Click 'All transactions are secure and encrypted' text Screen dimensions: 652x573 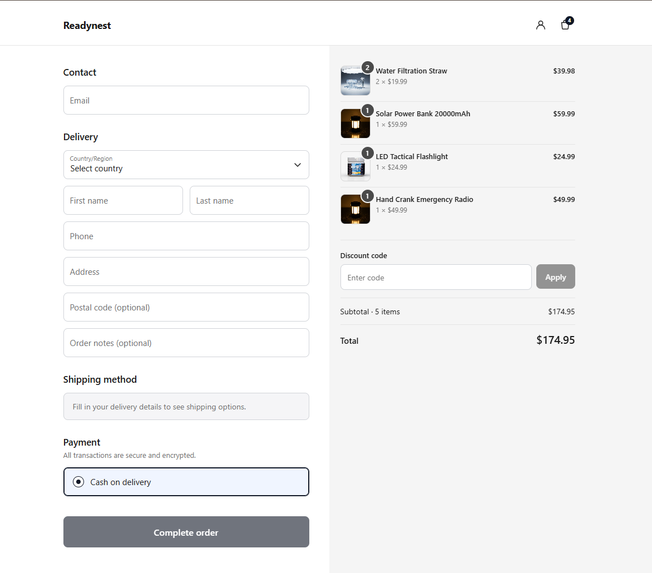coord(129,455)
